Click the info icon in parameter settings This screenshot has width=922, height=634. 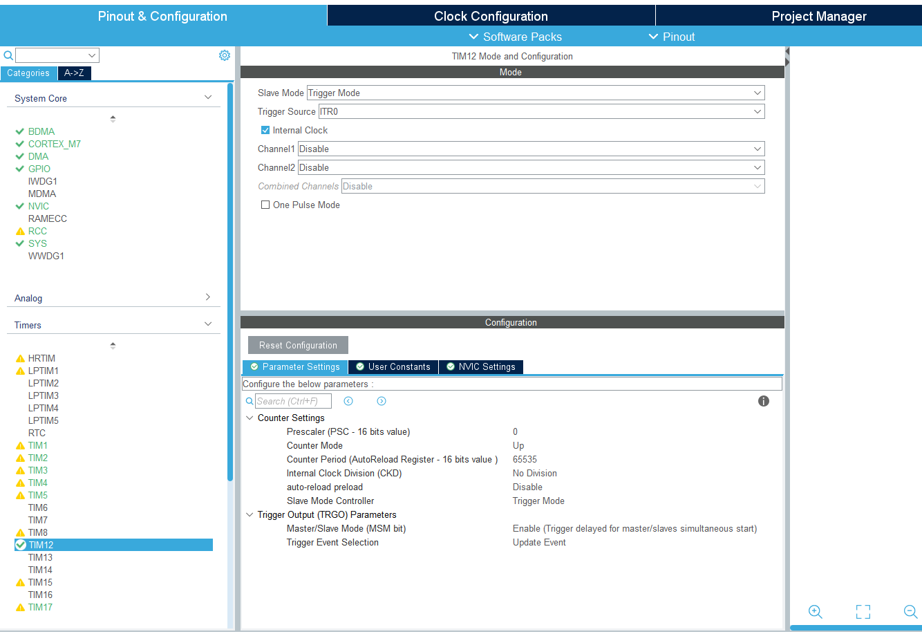tap(764, 401)
